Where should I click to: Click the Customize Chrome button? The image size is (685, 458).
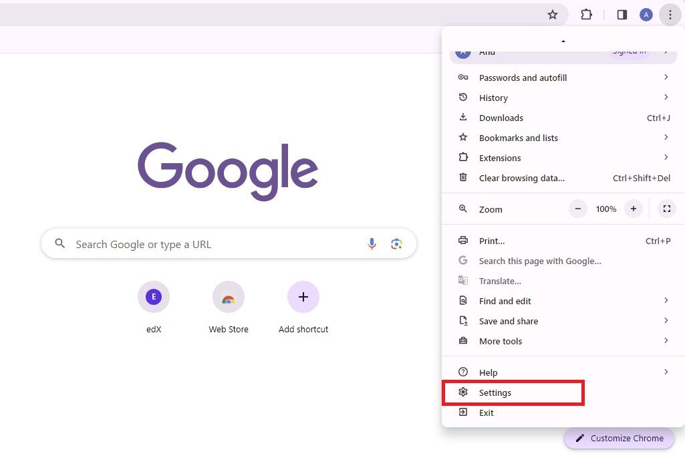pyautogui.click(x=619, y=438)
